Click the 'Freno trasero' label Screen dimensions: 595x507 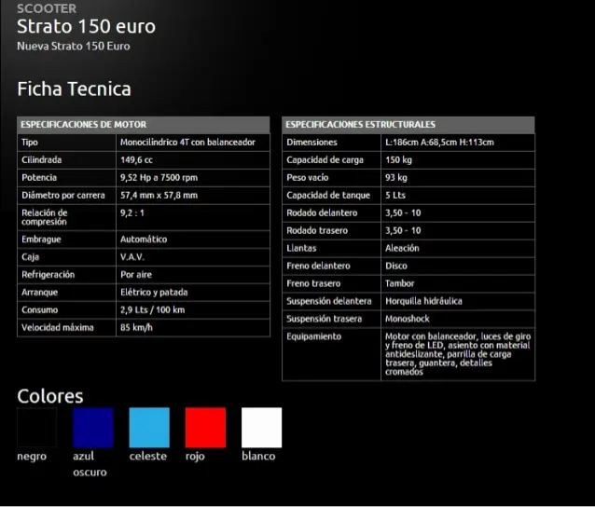(313, 283)
